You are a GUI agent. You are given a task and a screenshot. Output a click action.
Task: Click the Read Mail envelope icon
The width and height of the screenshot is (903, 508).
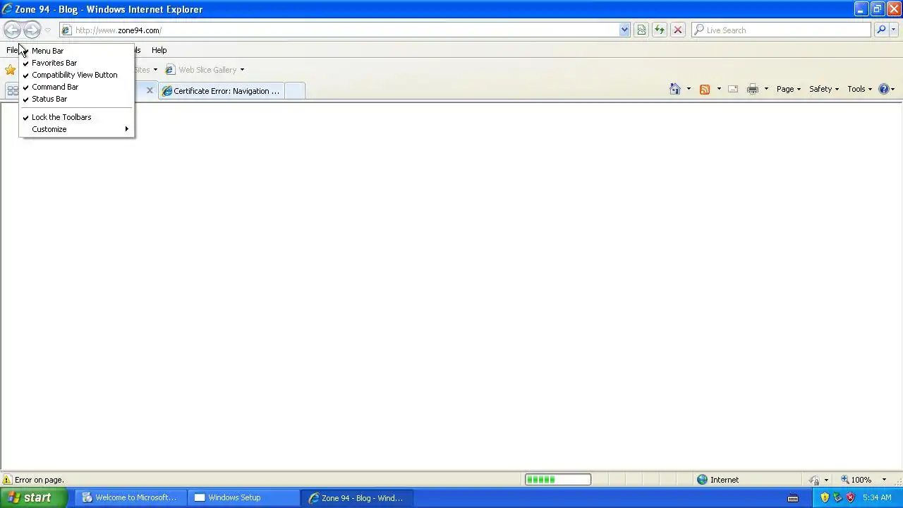[733, 89]
